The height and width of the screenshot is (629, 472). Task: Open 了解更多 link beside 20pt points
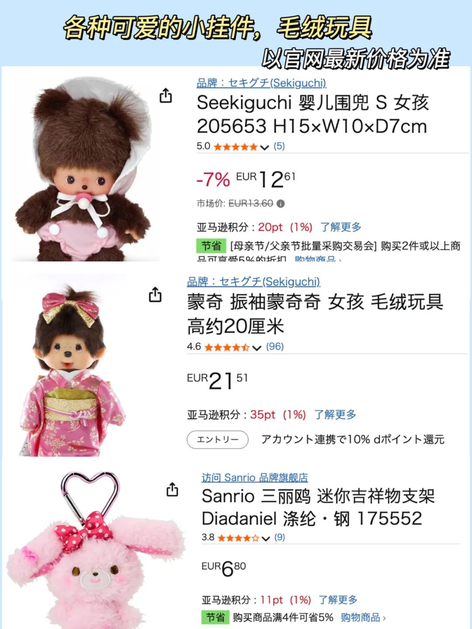(341, 227)
